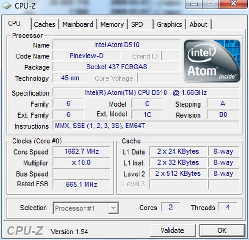Select the Memory tab

[x=112, y=24]
